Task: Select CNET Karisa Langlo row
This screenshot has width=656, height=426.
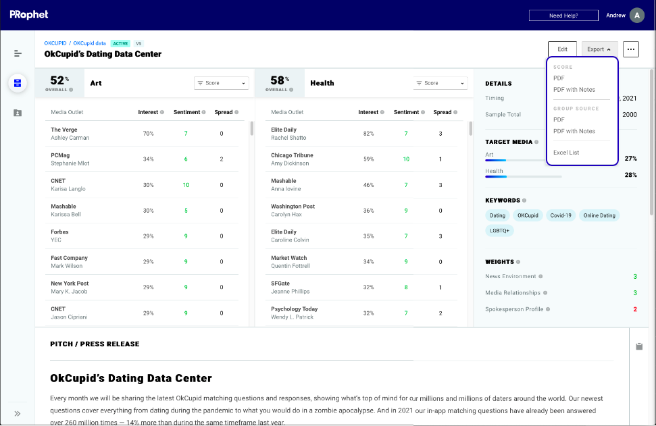Action: tap(142, 185)
